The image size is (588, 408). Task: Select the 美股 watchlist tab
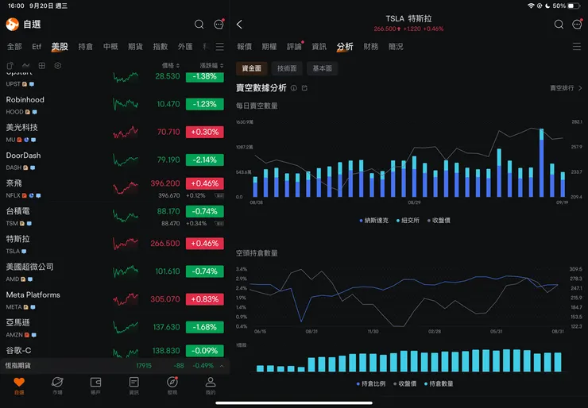(60, 47)
